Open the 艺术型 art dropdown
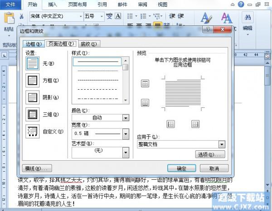 click(126, 153)
